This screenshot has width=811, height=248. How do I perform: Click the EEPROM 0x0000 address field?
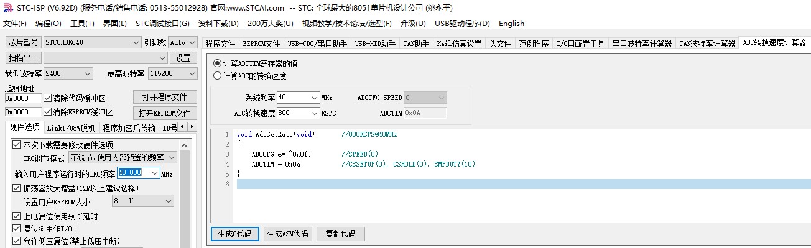(22, 112)
